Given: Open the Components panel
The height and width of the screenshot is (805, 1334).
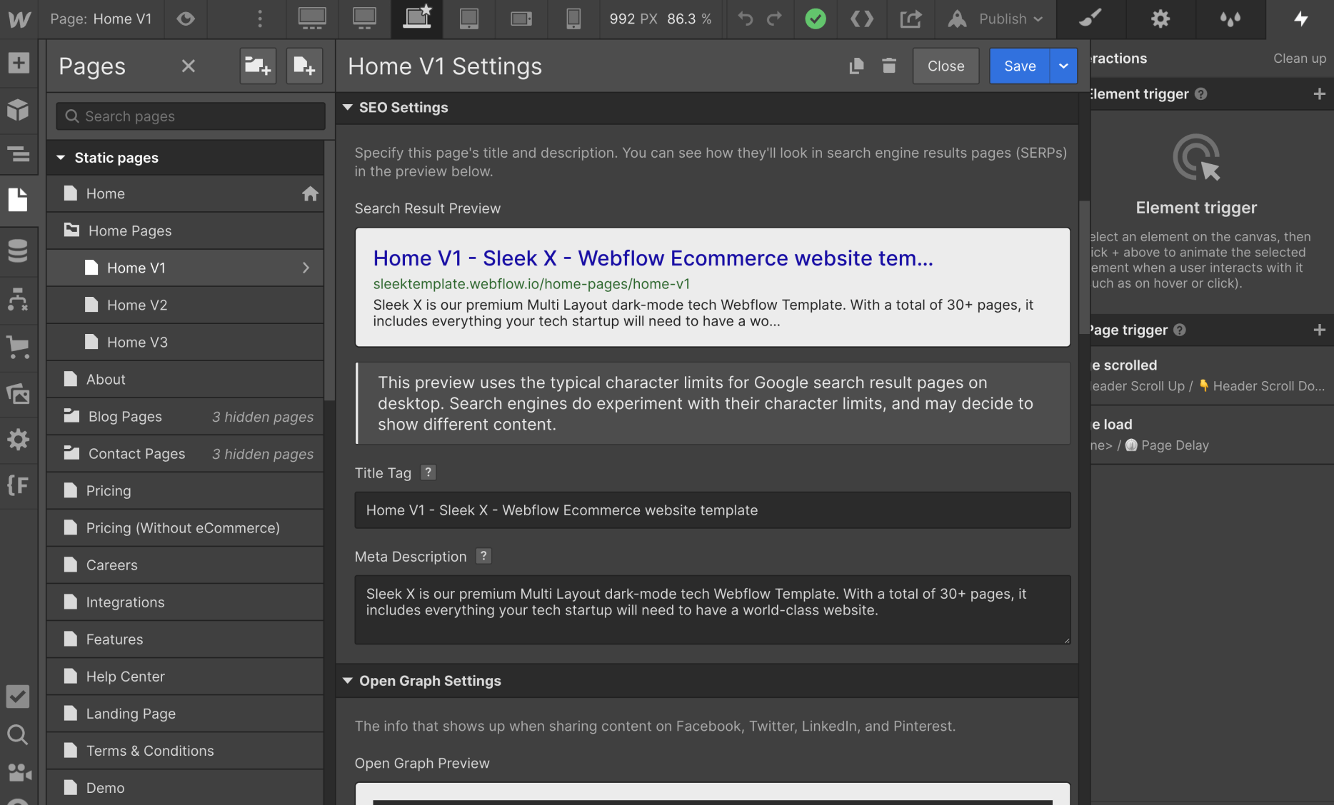Looking at the screenshot, I should [x=18, y=110].
